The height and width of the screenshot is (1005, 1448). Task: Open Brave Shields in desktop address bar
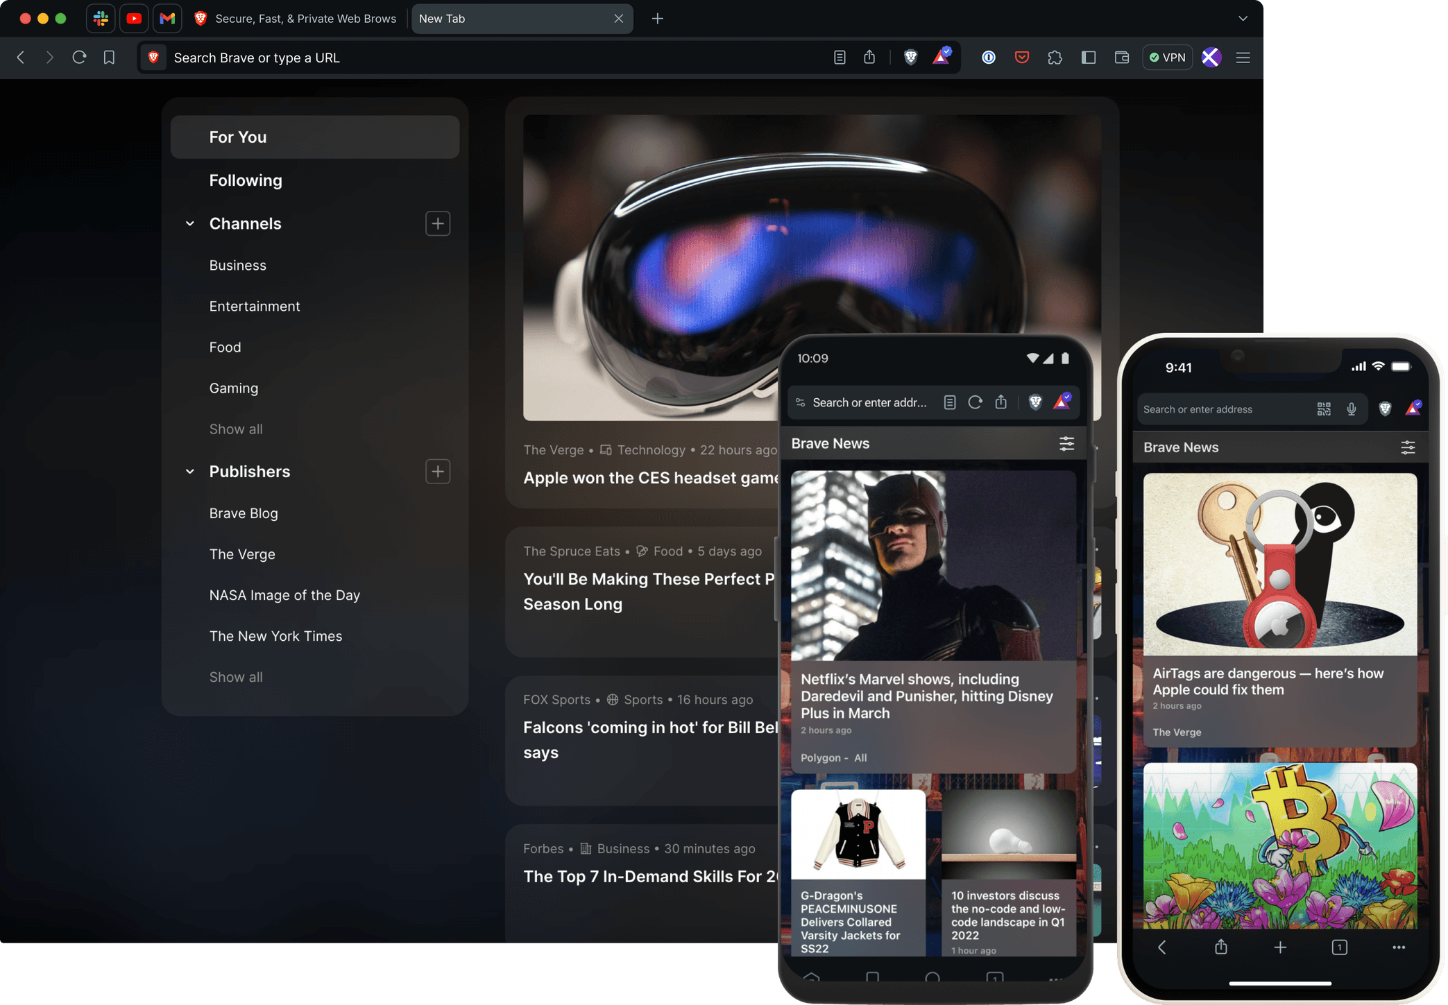[911, 58]
